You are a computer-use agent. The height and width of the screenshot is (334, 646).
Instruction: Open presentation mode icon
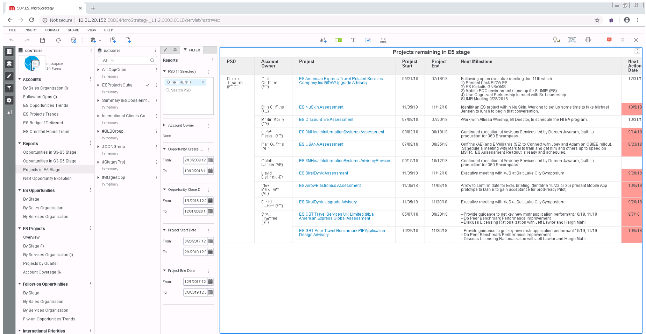[609, 40]
